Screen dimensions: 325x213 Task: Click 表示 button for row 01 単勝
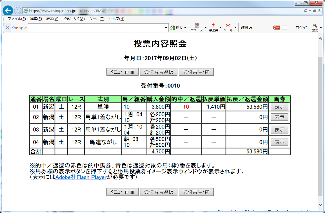[x=279, y=107]
